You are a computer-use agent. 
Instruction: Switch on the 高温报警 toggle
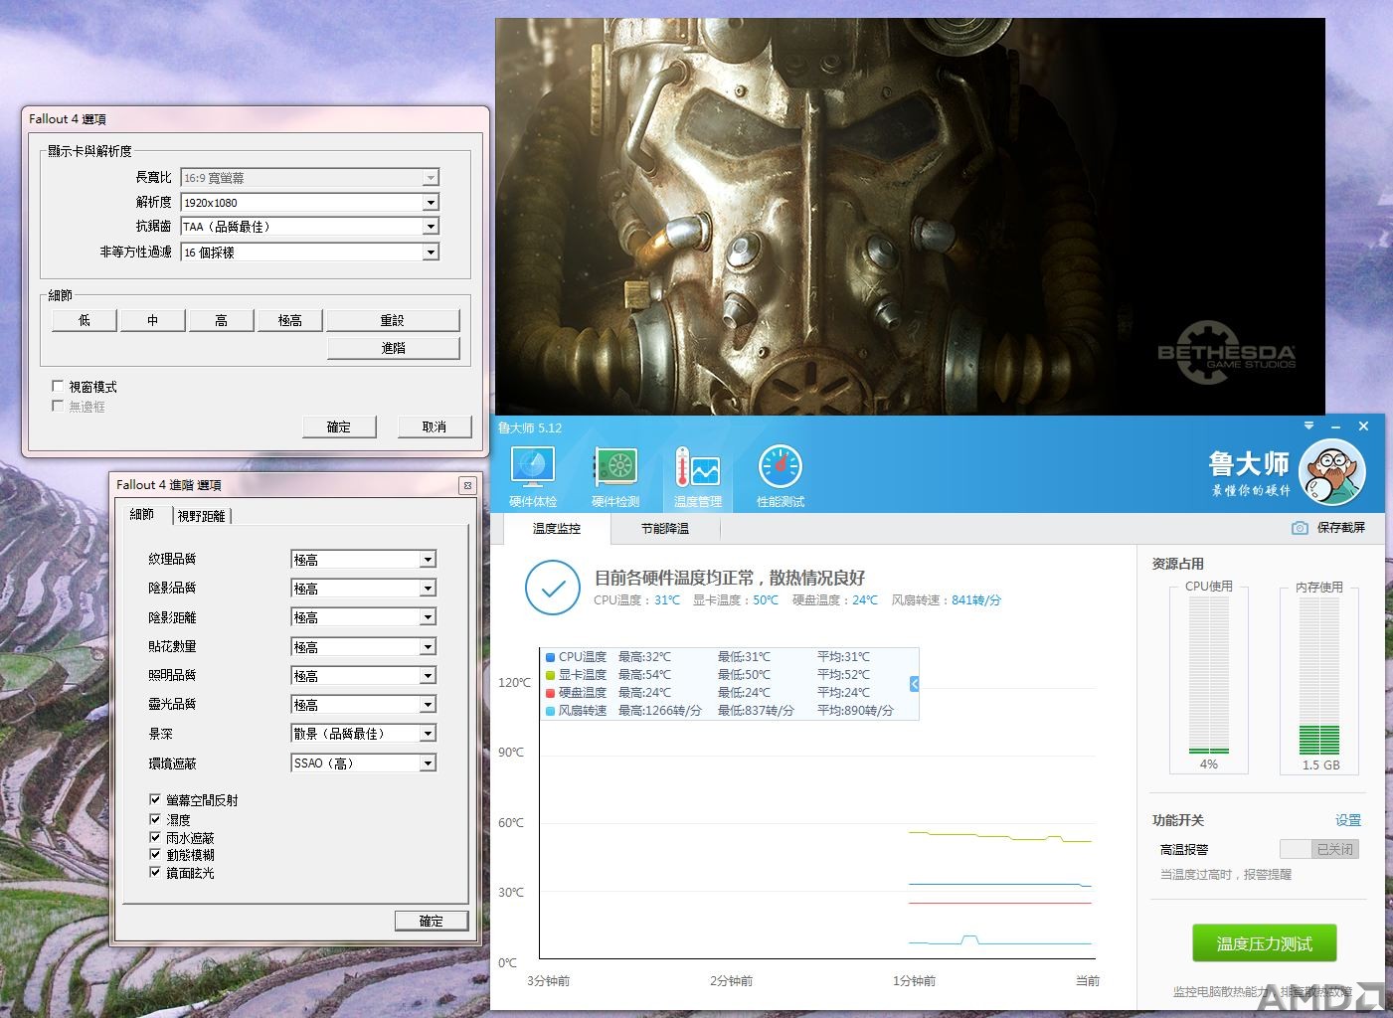[1319, 849]
